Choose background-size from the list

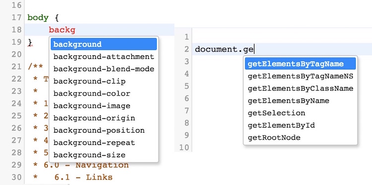tap(104, 155)
